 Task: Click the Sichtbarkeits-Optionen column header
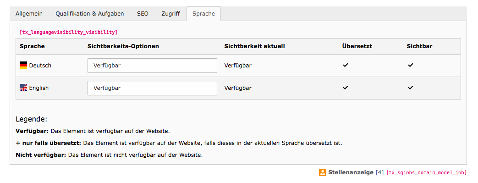click(x=123, y=46)
